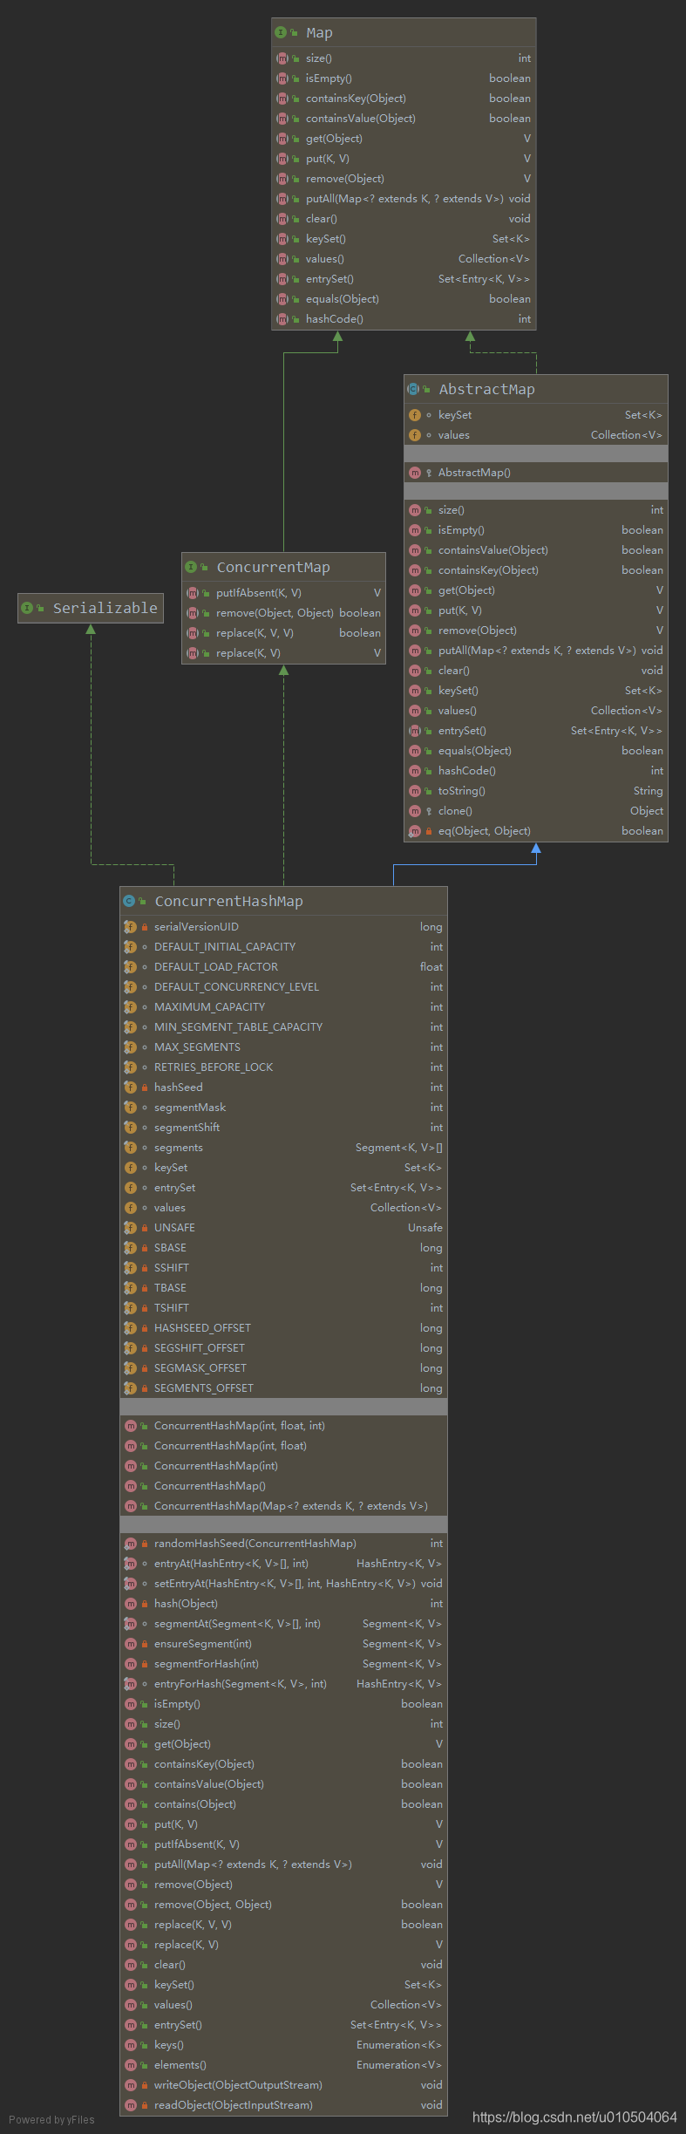The width and height of the screenshot is (686, 2134).
Task: Click elements() method row in ConcurrentHashMap
Action: (283, 2065)
